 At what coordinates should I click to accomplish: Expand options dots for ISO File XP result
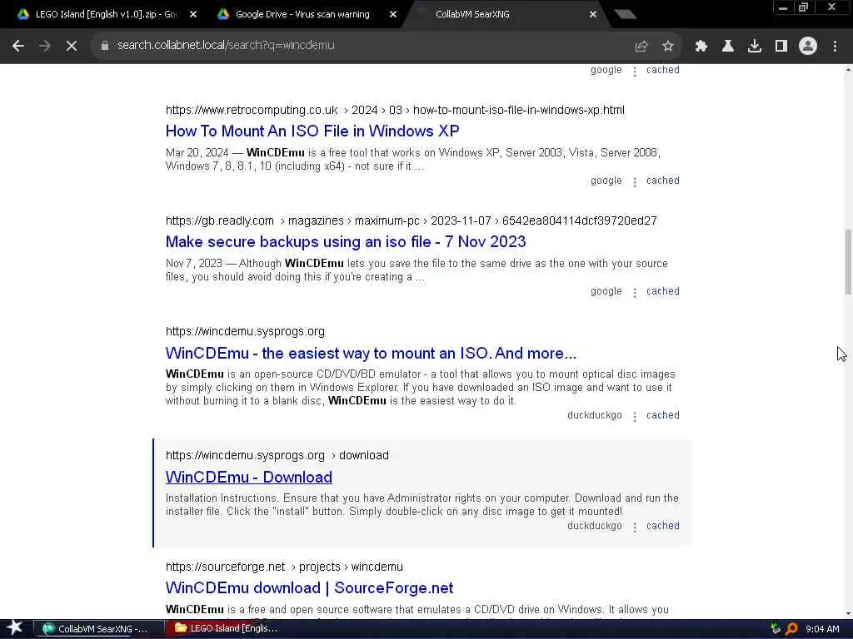(x=634, y=182)
